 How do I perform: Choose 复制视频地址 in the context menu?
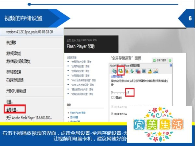point(14,54)
